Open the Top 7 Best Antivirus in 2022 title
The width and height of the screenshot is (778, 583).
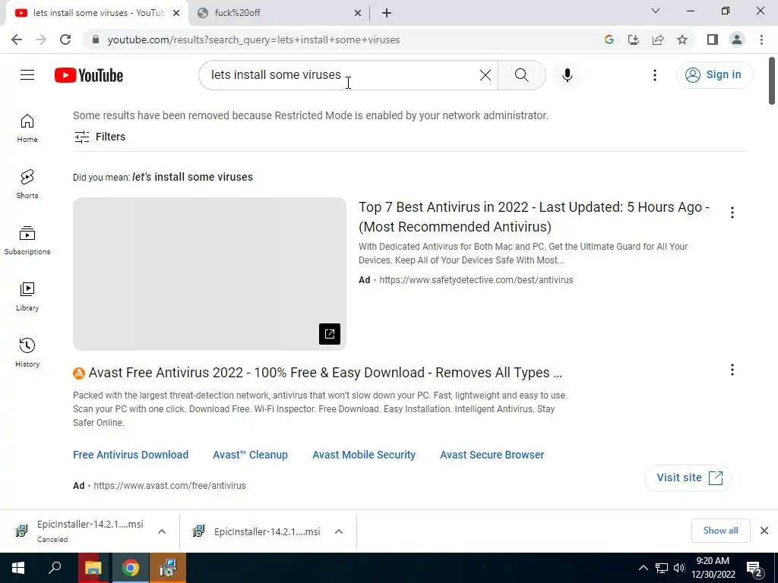[x=534, y=216]
